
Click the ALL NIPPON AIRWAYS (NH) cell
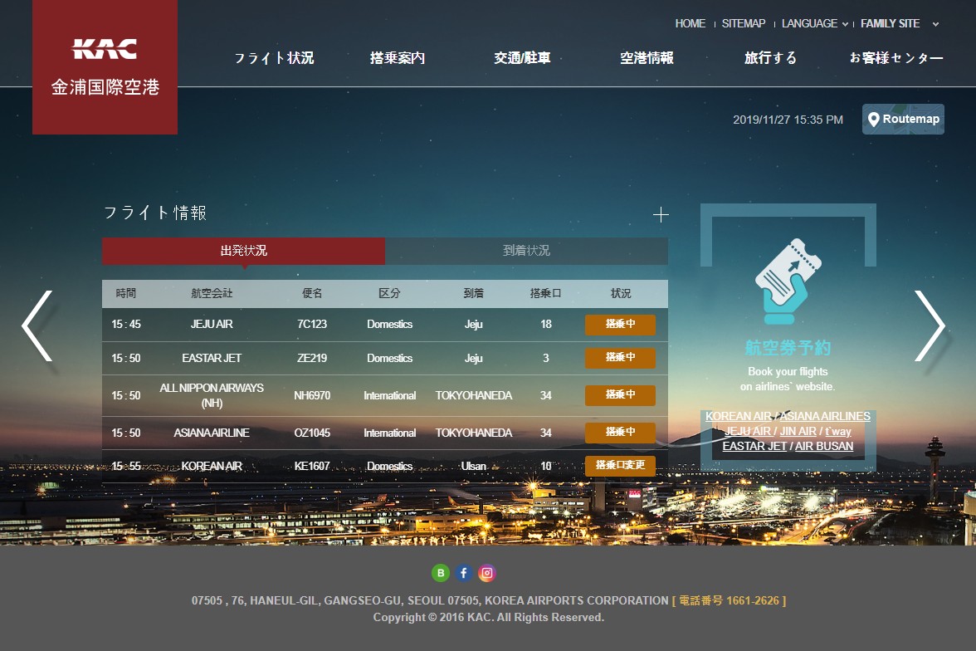[212, 395]
